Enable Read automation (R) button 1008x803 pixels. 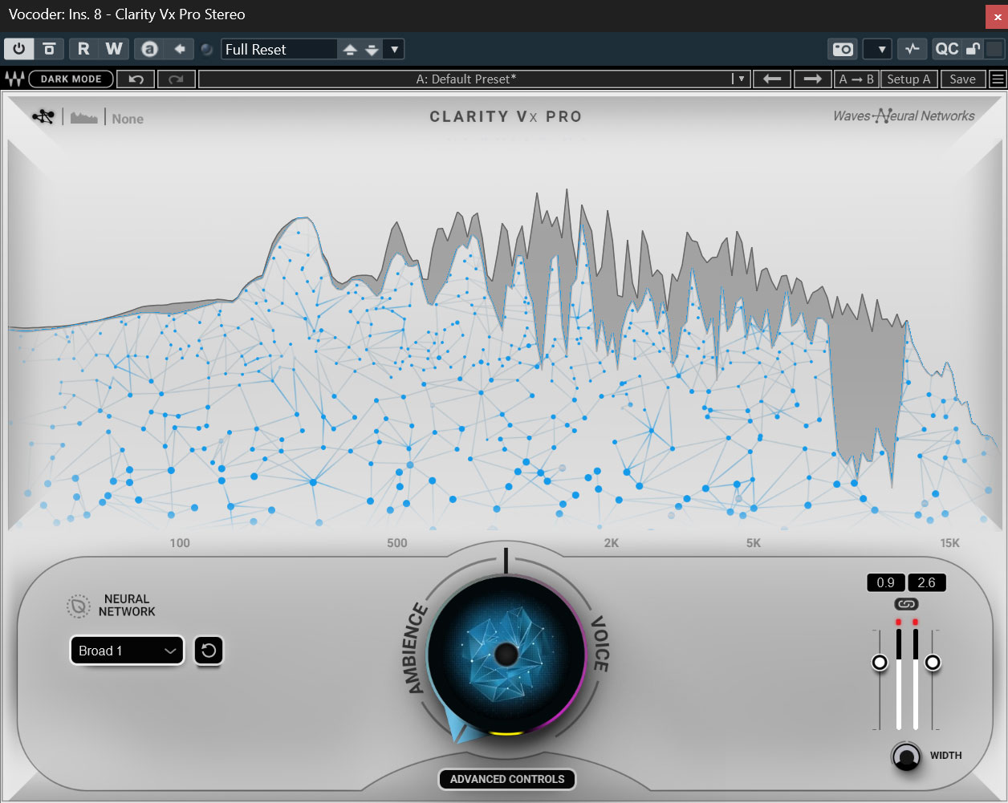coord(83,49)
